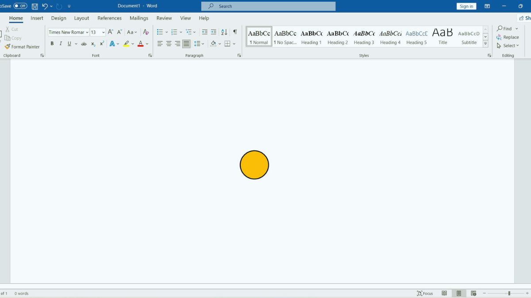Apply the red font color
Screen dimensions: 531x298
140,44
